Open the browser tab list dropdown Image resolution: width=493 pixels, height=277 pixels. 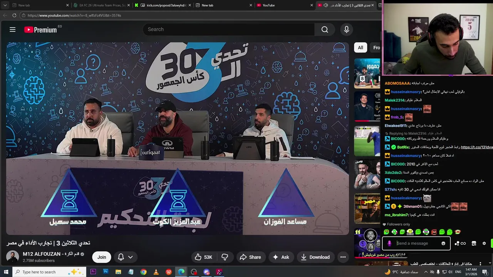[5, 5]
